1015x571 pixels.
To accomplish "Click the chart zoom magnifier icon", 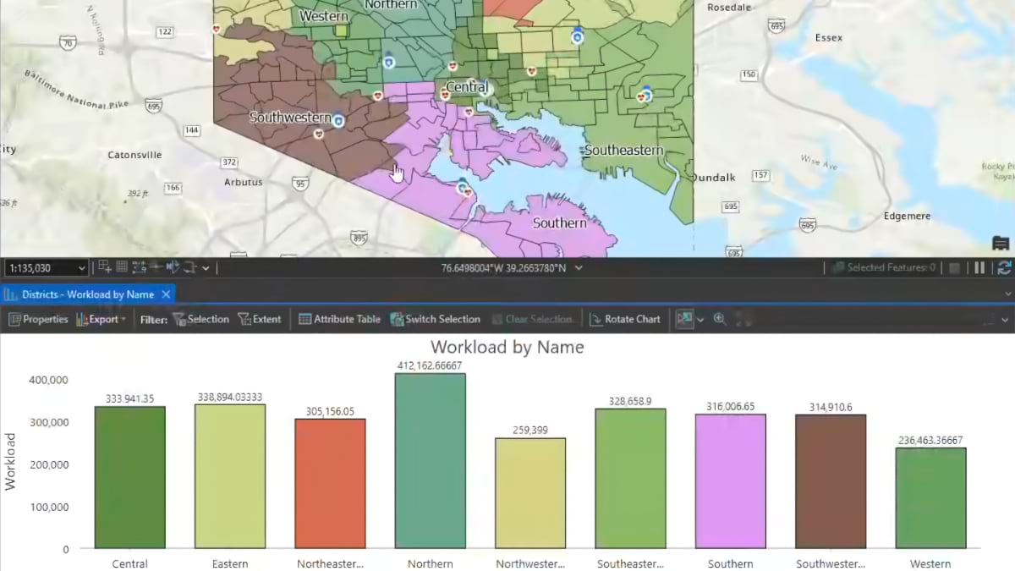I will pyautogui.click(x=720, y=319).
